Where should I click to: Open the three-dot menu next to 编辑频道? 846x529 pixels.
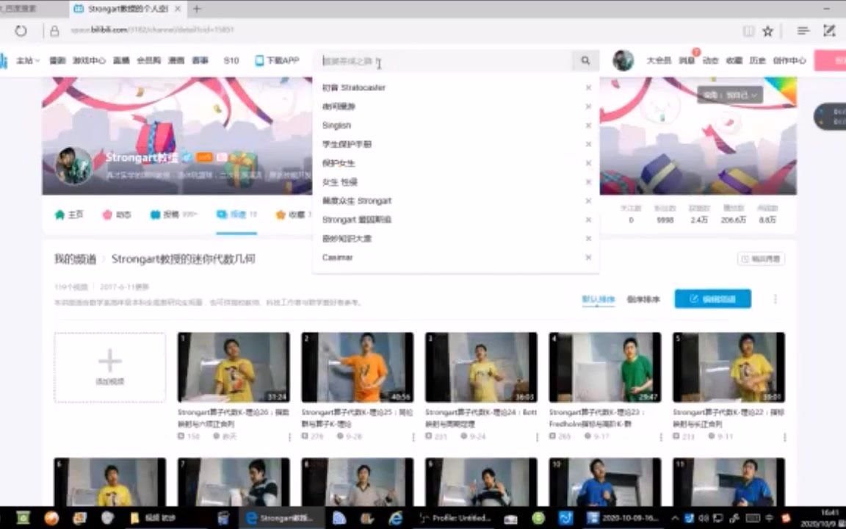tap(775, 298)
